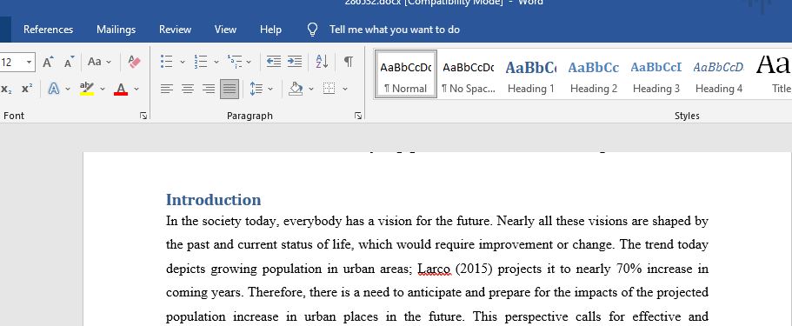Create a multilevel list

pos(235,63)
